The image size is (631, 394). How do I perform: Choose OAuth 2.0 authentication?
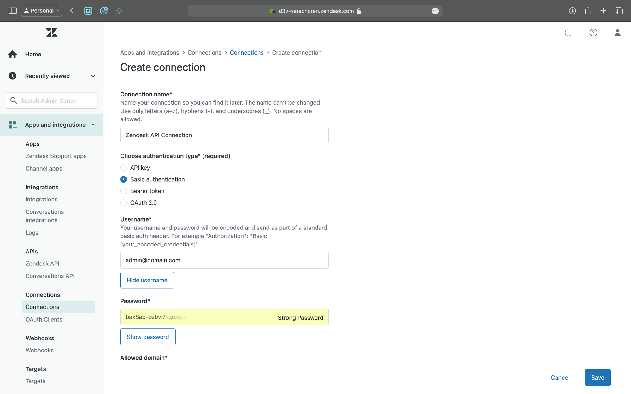tap(124, 203)
